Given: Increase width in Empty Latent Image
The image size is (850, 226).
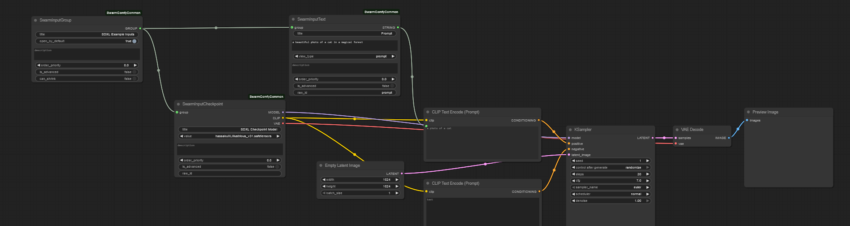Looking at the screenshot, I should tap(397, 180).
